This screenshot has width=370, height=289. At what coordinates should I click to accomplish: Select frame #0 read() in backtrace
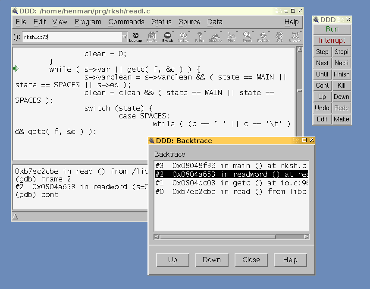coord(231,191)
